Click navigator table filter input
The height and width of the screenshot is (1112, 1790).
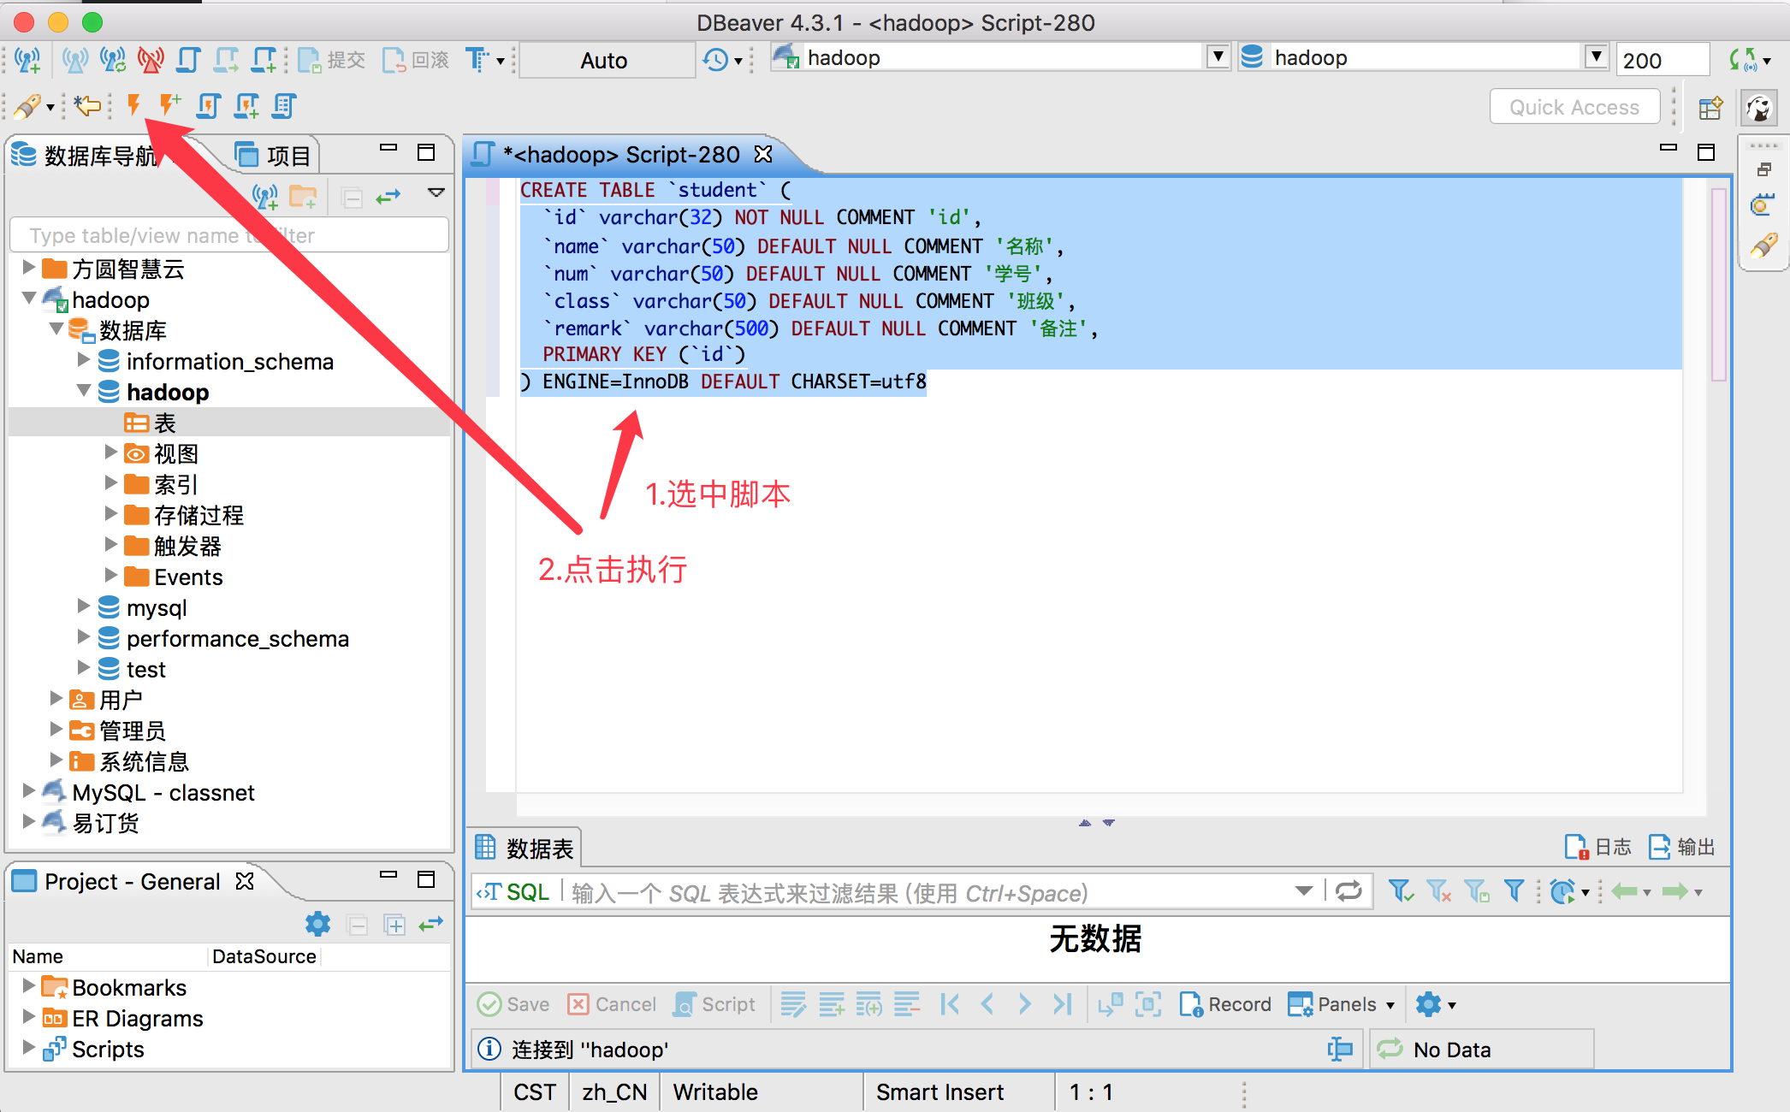[x=229, y=235]
